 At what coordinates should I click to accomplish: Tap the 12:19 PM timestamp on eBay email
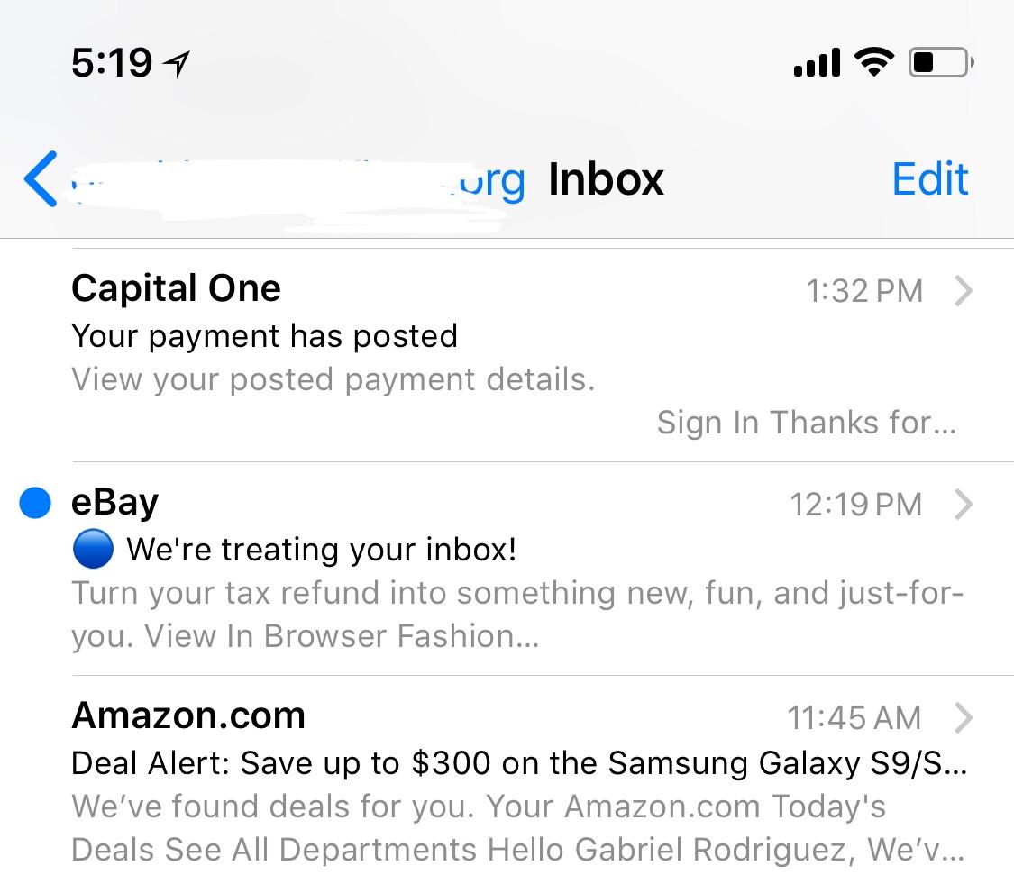coord(854,505)
